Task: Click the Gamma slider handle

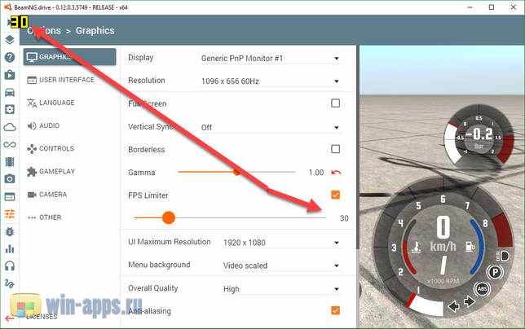Action: (236, 172)
